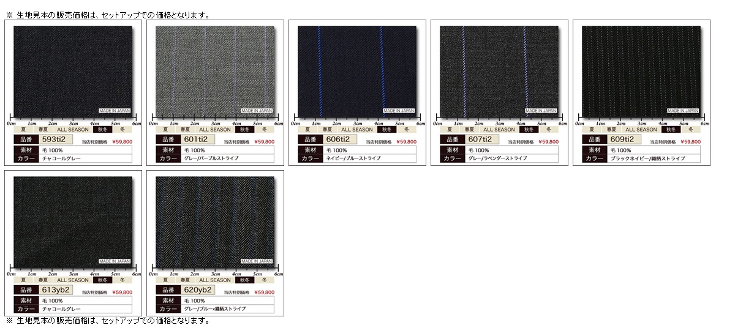Image resolution: width=735 pixels, height=328 pixels.
Task: Click the ¥59,800 price for item 601ti2
Action: point(264,142)
